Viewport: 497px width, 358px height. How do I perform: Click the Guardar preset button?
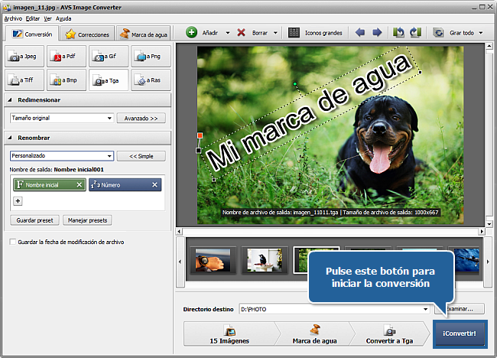tap(34, 220)
